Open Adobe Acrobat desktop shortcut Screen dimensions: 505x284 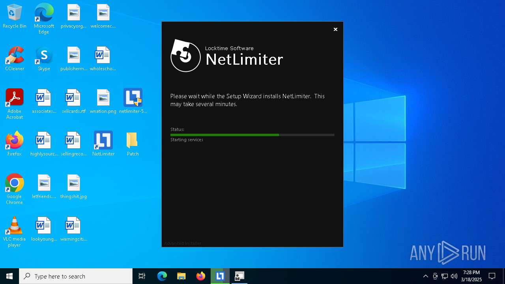(15, 104)
